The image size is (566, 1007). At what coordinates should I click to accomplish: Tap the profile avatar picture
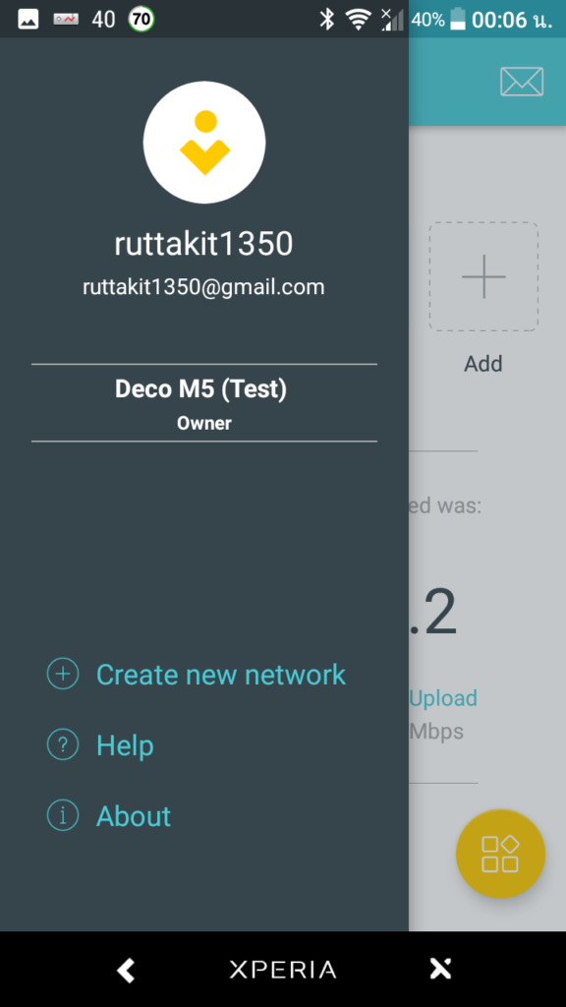click(204, 142)
